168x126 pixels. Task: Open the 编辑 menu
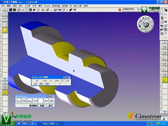[x=9, y=6]
